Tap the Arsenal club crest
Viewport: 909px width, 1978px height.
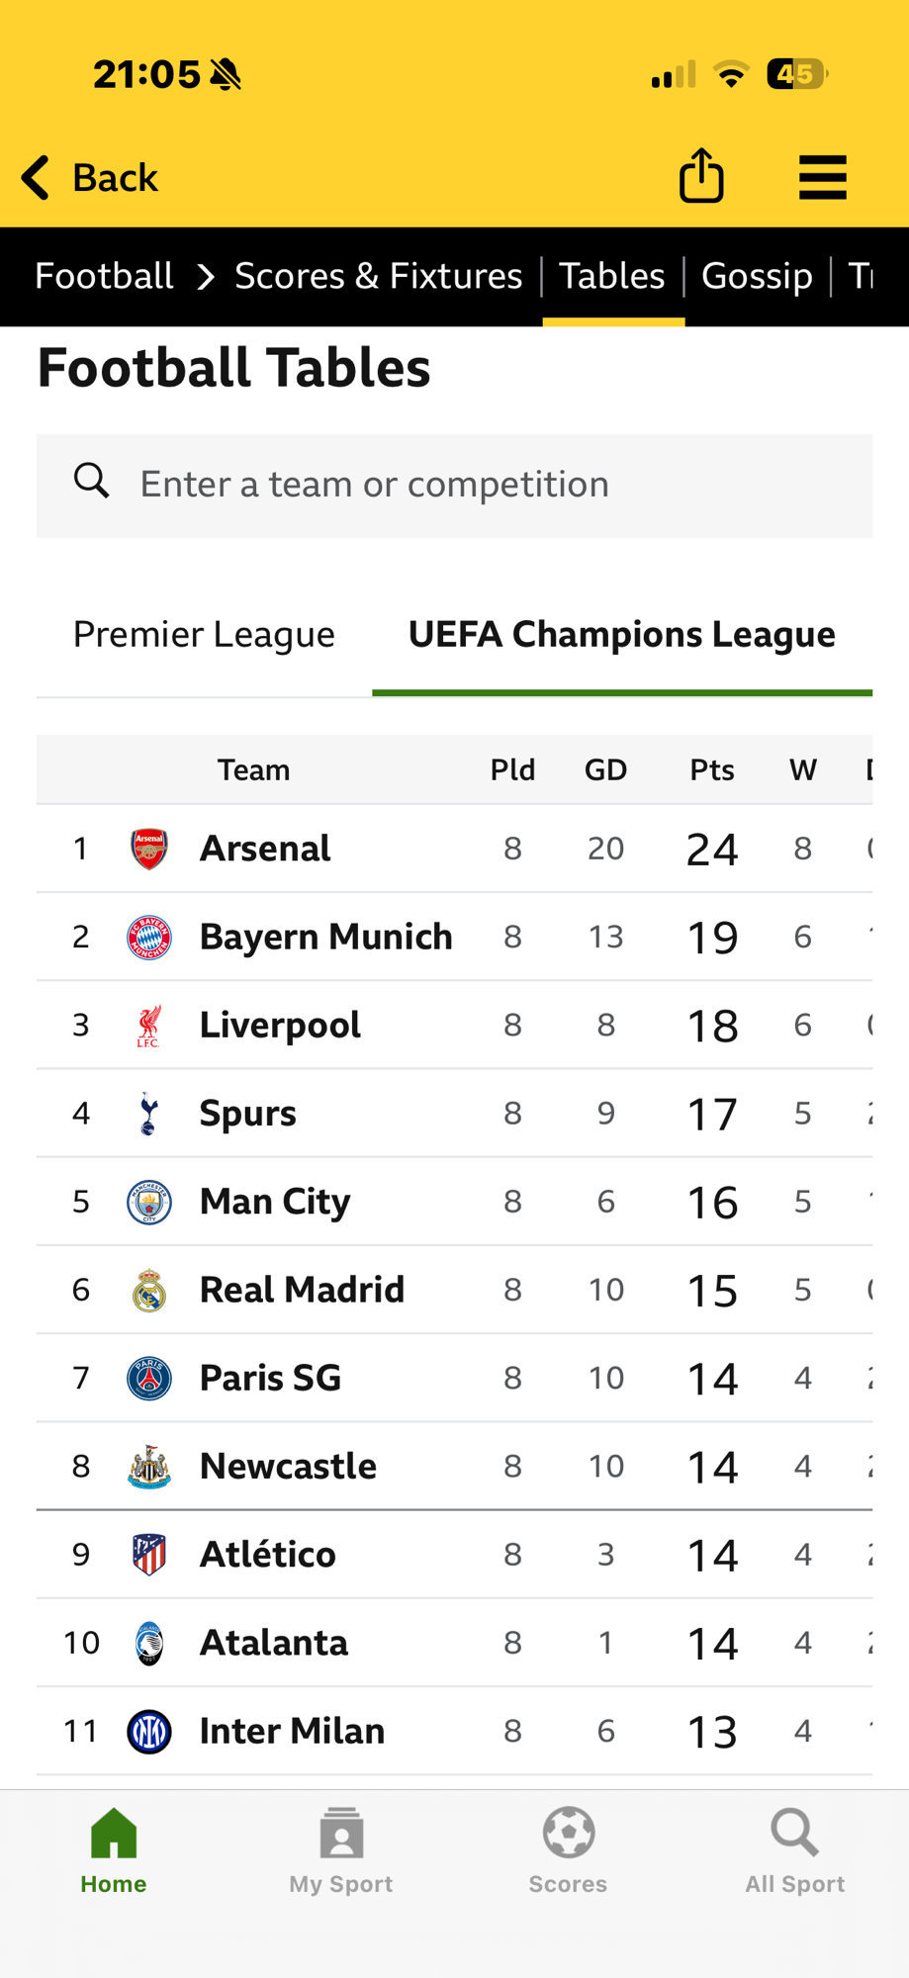pos(149,849)
